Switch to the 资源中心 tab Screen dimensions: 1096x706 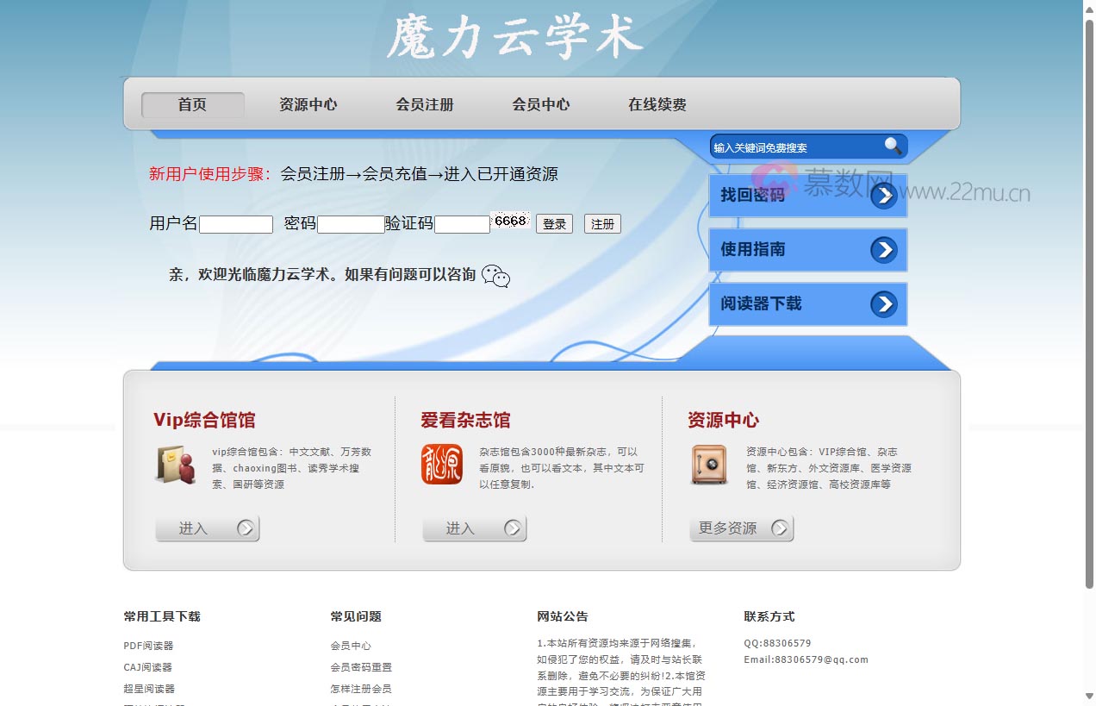308,104
